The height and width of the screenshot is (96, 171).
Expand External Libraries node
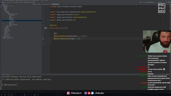click(2, 37)
